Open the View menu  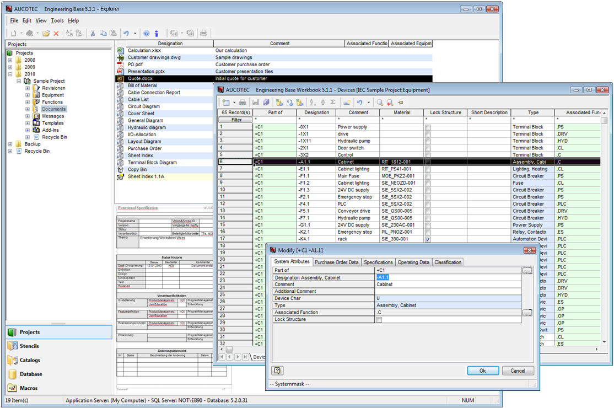point(41,20)
